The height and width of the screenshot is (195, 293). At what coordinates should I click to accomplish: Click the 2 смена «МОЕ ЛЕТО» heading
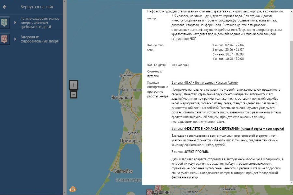click(x=227, y=129)
